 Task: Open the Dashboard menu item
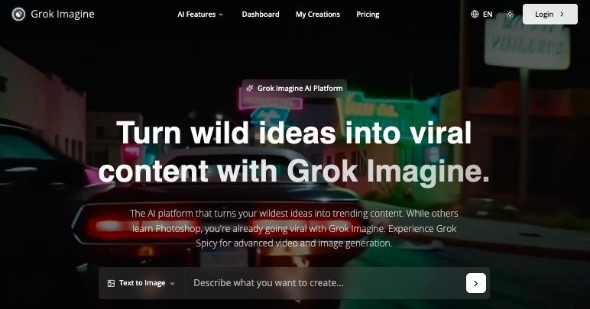(261, 14)
